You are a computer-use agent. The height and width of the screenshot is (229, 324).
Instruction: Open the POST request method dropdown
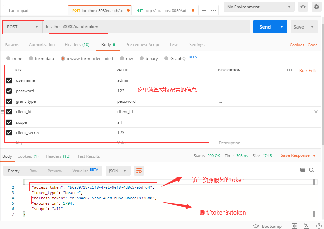pyautogui.click(x=23, y=26)
